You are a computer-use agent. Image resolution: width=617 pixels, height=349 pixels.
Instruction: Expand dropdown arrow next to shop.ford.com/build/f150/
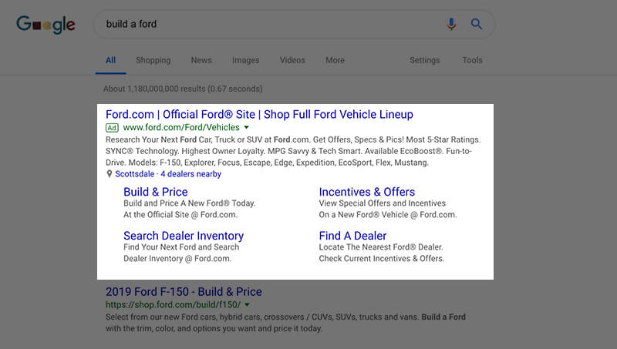[x=247, y=304]
